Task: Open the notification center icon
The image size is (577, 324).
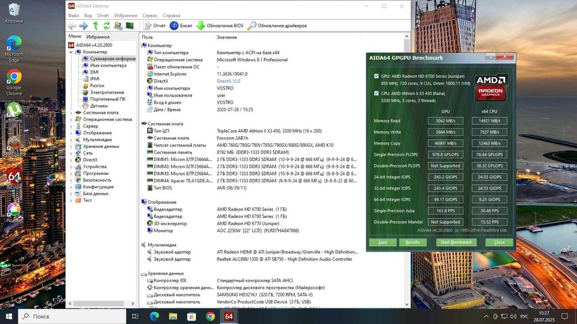Action: (x=565, y=316)
